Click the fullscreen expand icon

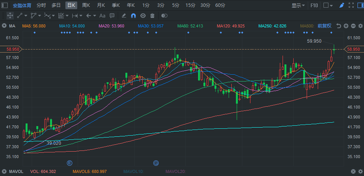(351, 5)
